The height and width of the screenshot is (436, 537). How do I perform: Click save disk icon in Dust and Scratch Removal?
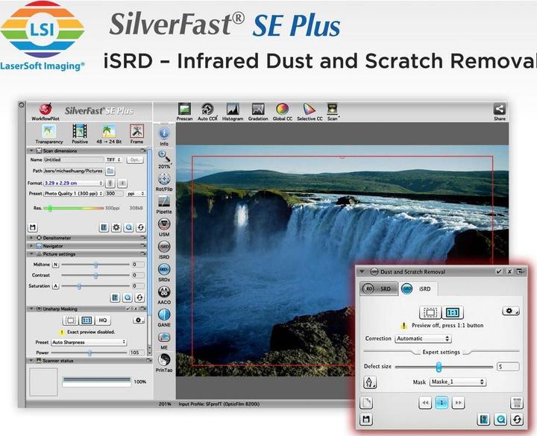(366, 419)
